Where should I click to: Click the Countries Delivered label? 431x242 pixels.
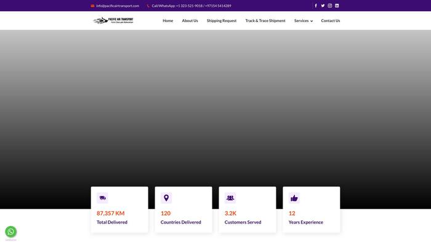coord(180,222)
